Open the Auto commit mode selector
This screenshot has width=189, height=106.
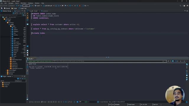coord(26,6)
